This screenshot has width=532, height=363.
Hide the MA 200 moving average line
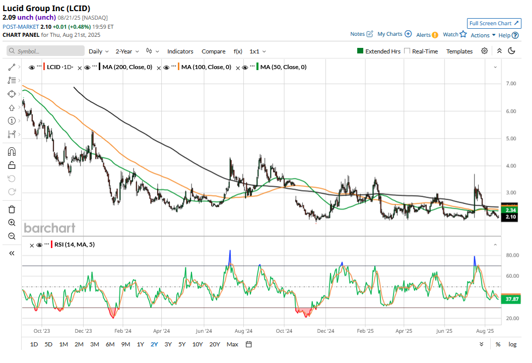(x=87, y=68)
